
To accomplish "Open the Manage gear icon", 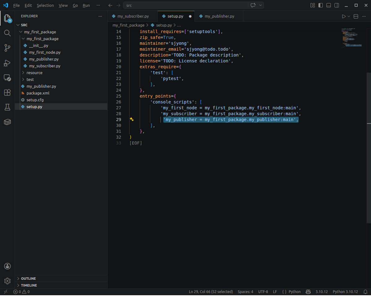I will click(x=7, y=281).
